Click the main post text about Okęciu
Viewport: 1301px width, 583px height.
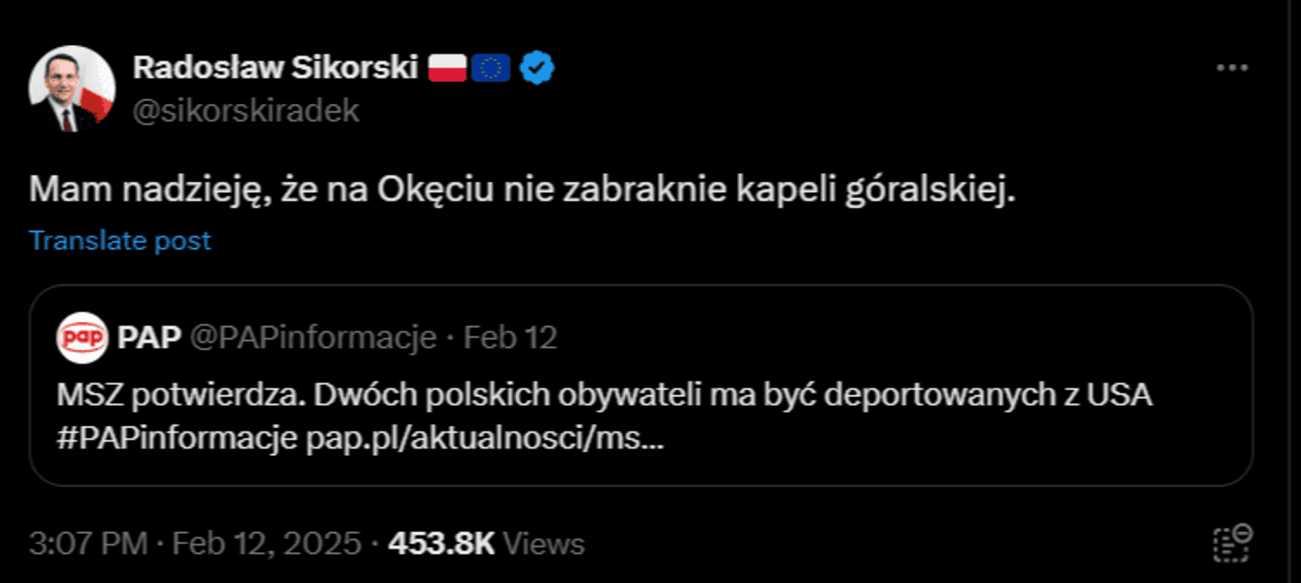tap(522, 189)
